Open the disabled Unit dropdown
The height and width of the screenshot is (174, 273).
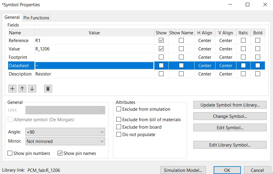(65, 110)
